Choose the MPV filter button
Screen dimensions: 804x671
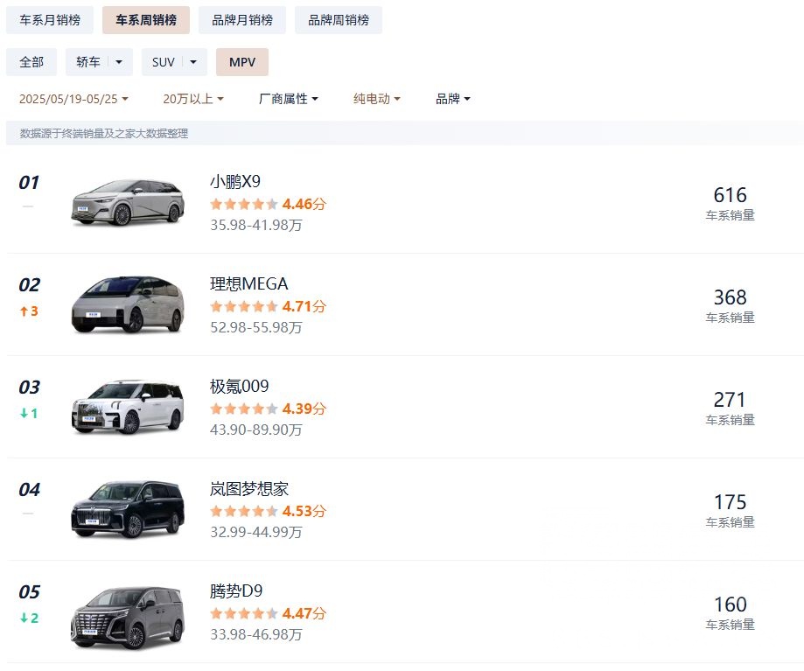242,62
